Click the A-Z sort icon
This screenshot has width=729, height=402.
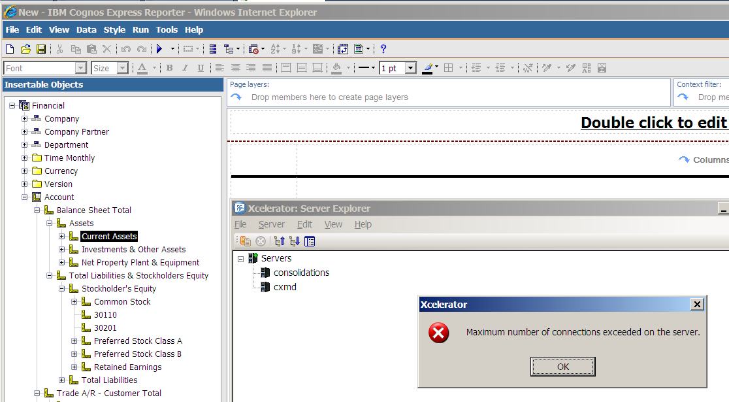(x=276, y=49)
